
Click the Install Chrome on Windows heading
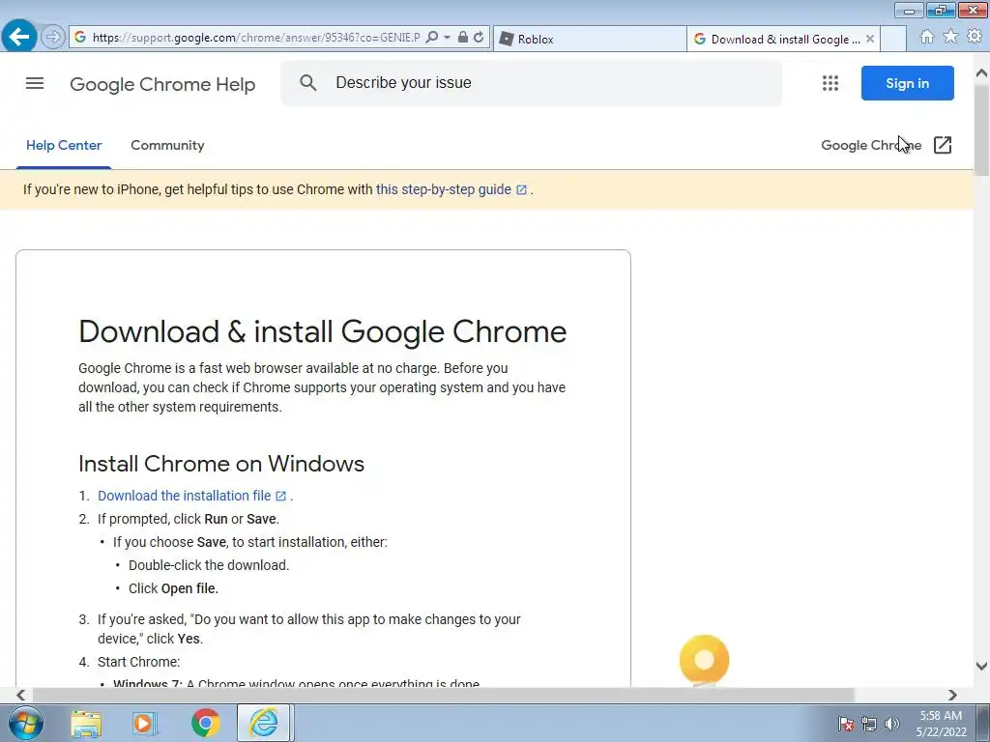[221, 464]
